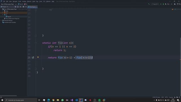The height and width of the screenshot is (102, 181).
Task: Open Search Everywhere magnifier icon
Action: click(180, 4)
